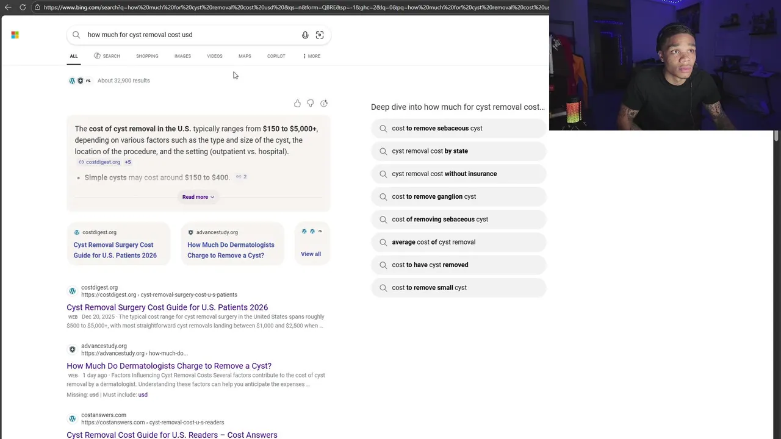781x439 pixels.
Task: Click the shield favicon of the advancestudy.org result
Action: point(72,349)
